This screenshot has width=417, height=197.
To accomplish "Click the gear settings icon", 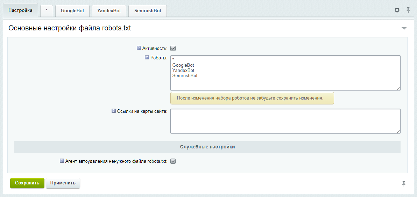I will pyautogui.click(x=397, y=10).
